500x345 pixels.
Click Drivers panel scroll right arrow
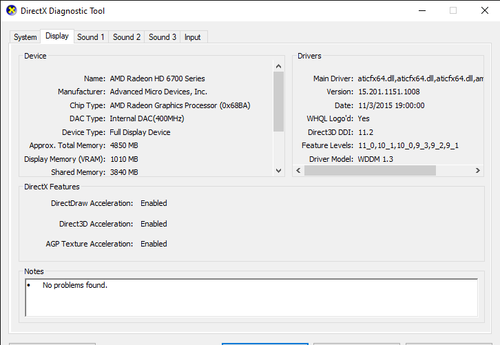click(478, 171)
